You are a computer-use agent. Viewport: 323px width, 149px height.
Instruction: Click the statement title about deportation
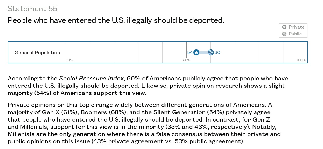coord(116,20)
